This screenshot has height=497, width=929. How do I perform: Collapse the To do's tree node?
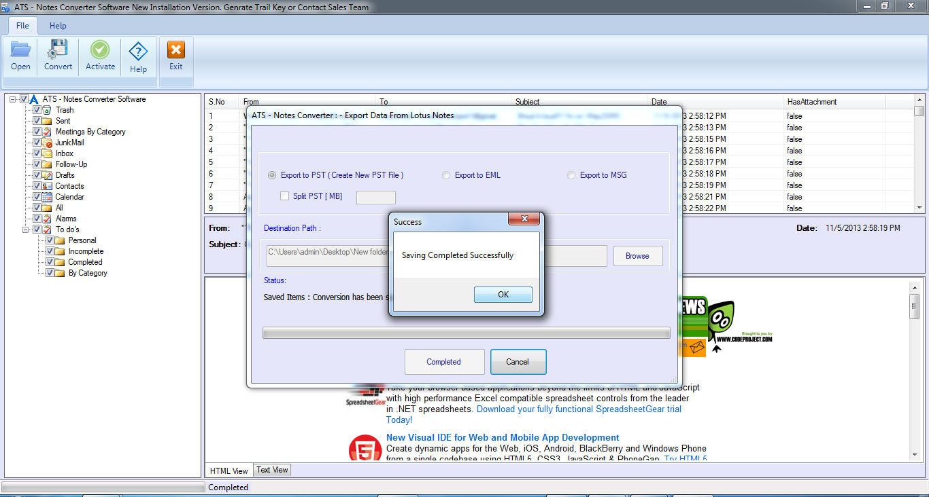point(27,229)
